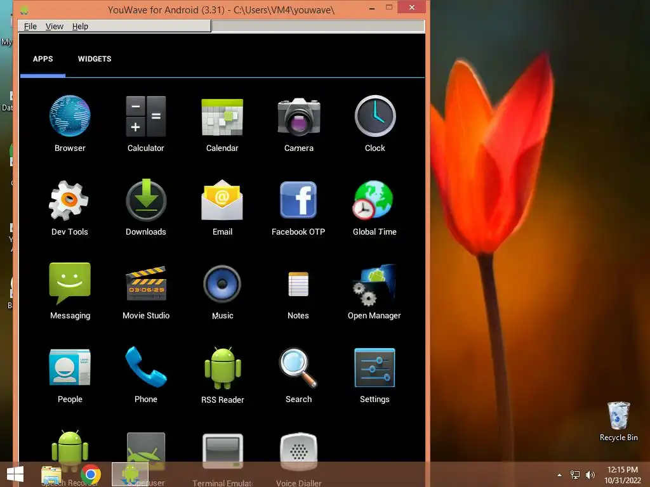Close the YouWave window
This screenshot has width=650, height=487.
tap(411, 7)
